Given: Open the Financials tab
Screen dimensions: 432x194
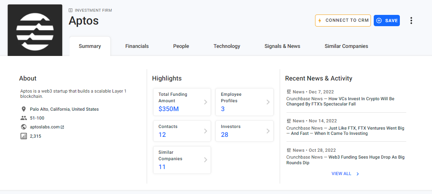Looking at the screenshot, I should [x=137, y=46].
